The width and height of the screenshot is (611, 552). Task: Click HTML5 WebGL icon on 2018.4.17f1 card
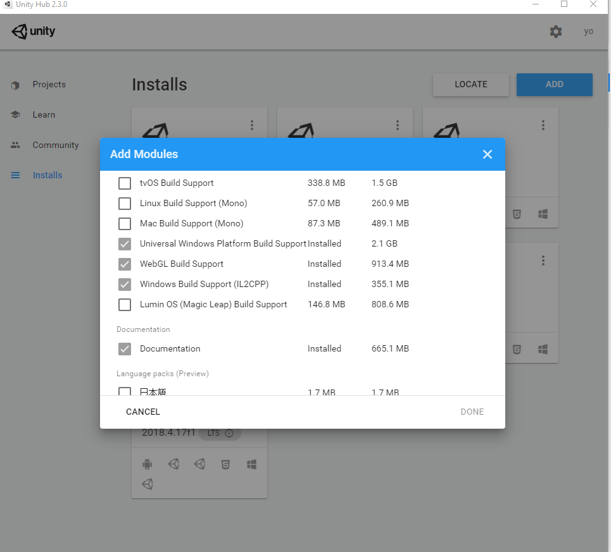(225, 465)
